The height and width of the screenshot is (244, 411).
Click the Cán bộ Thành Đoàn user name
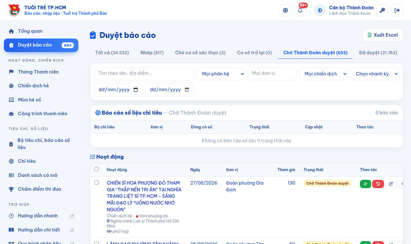tap(351, 8)
